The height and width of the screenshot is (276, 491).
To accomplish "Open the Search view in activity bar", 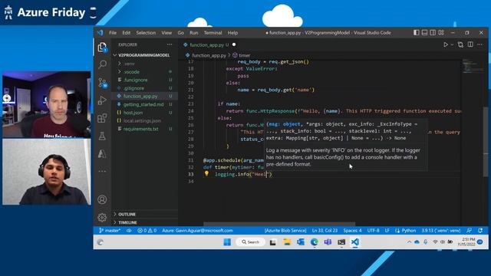I will [x=102, y=64].
